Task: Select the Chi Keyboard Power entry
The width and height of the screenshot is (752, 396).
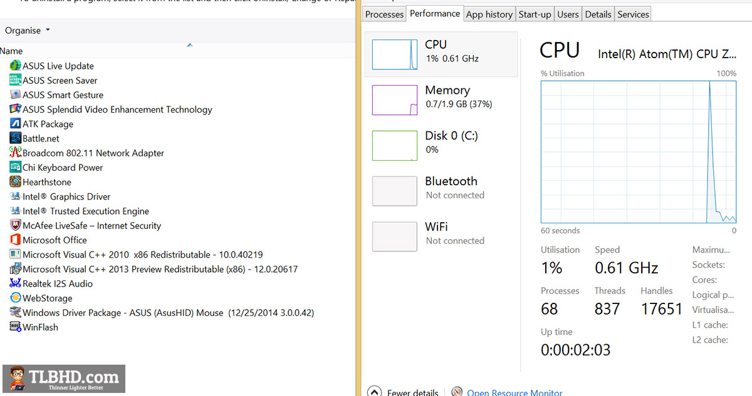Action: pos(63,167)
